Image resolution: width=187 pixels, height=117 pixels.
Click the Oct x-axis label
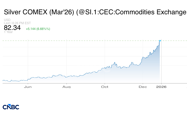pyautogui.click(x=105, y=87)
